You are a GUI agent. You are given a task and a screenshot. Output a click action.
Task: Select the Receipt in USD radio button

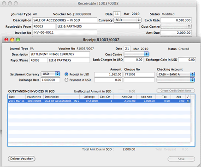pyautogui.click(x=66, y=74)
